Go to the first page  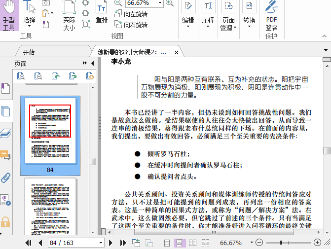click(x=28, y=243)
